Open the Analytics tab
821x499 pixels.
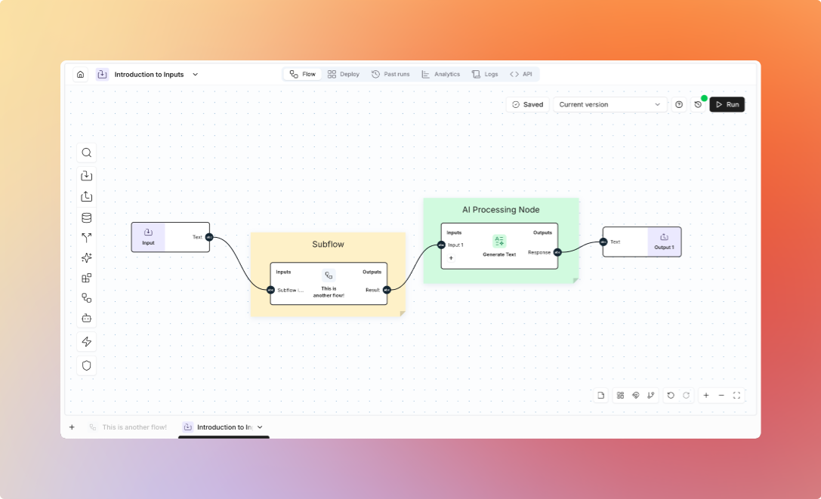click(441, 74)
